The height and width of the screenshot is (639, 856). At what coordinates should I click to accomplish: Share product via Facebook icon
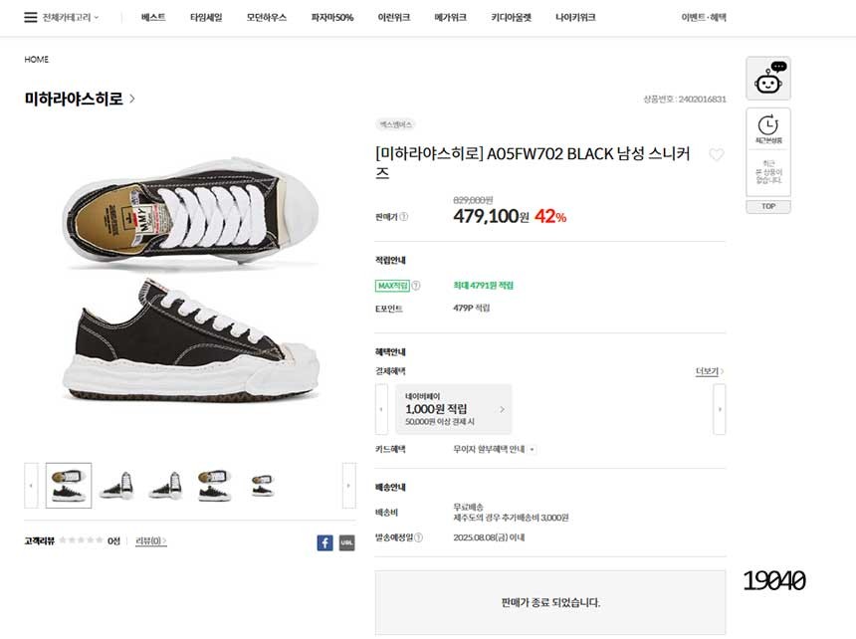(x=324, y=542)
